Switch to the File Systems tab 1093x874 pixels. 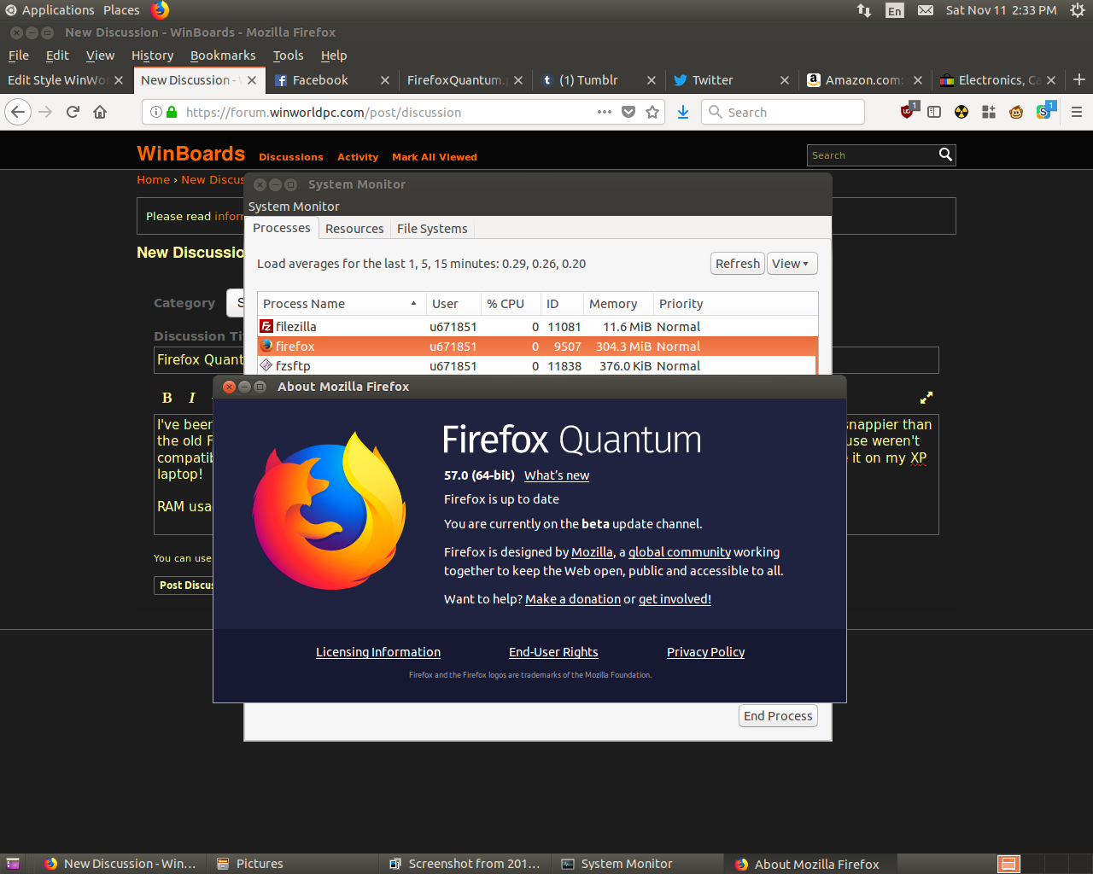(x=432, y=229)
